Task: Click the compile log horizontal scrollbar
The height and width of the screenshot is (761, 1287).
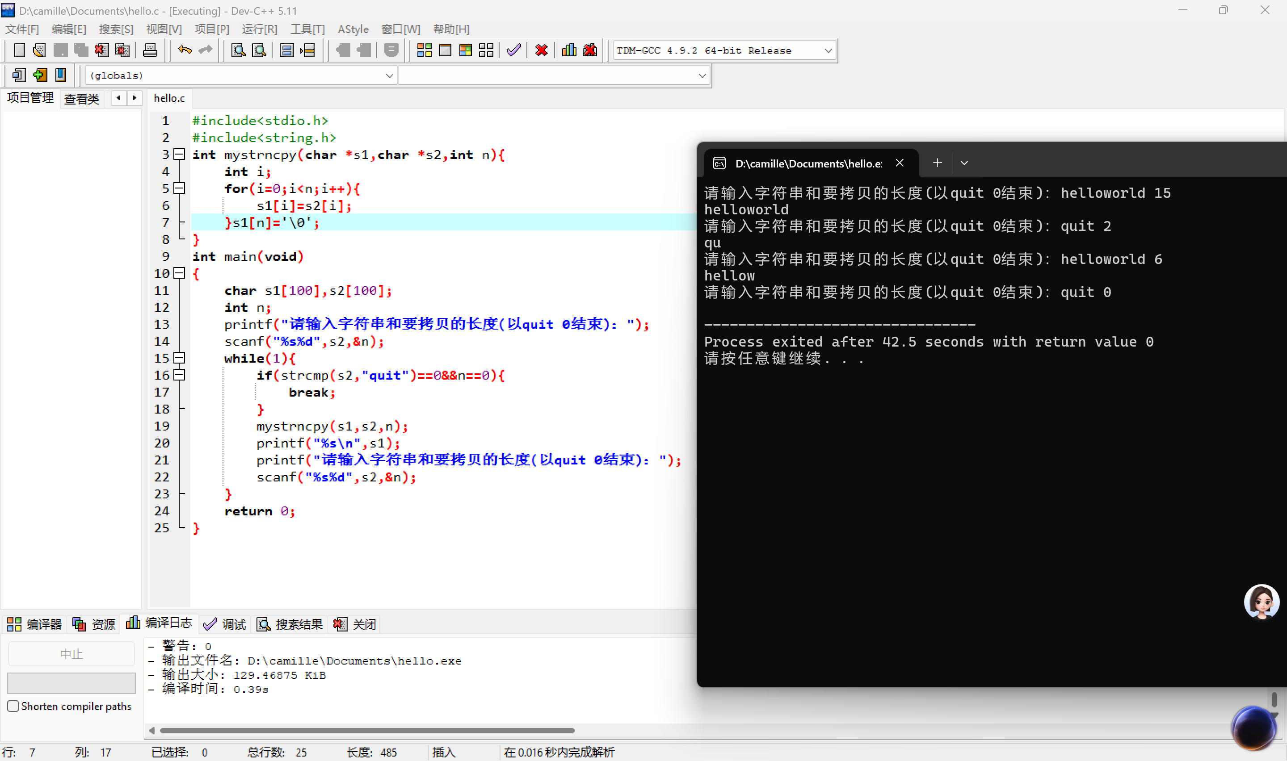Action: click(x=367, y=730)
